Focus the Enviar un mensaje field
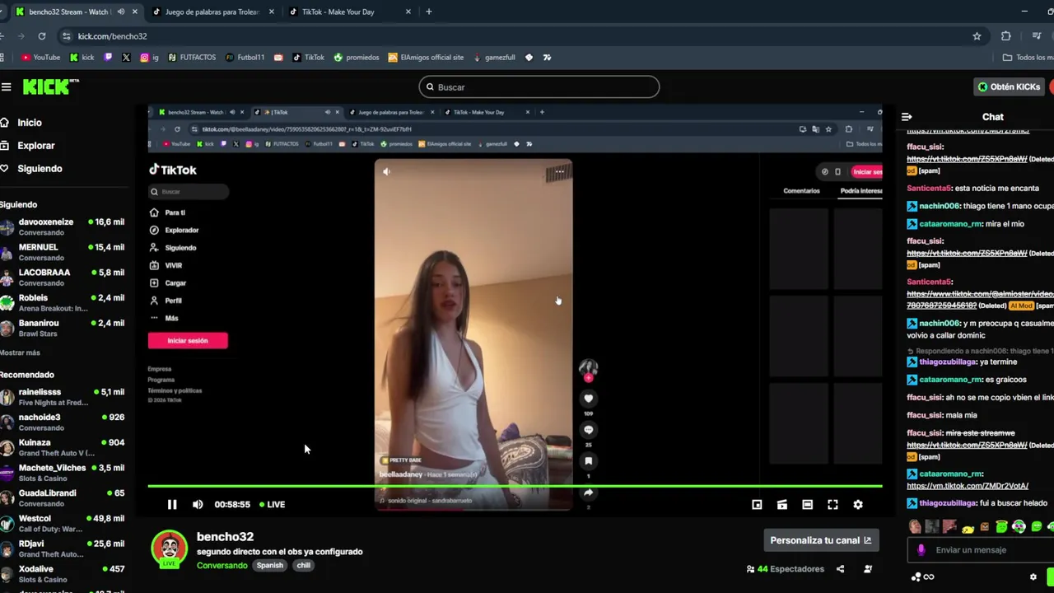Screen dimensions: 1054x593 point(980,549)
